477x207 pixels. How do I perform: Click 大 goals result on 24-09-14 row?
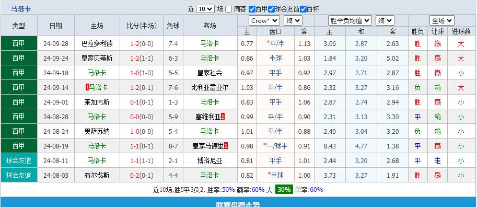[461, 87]
